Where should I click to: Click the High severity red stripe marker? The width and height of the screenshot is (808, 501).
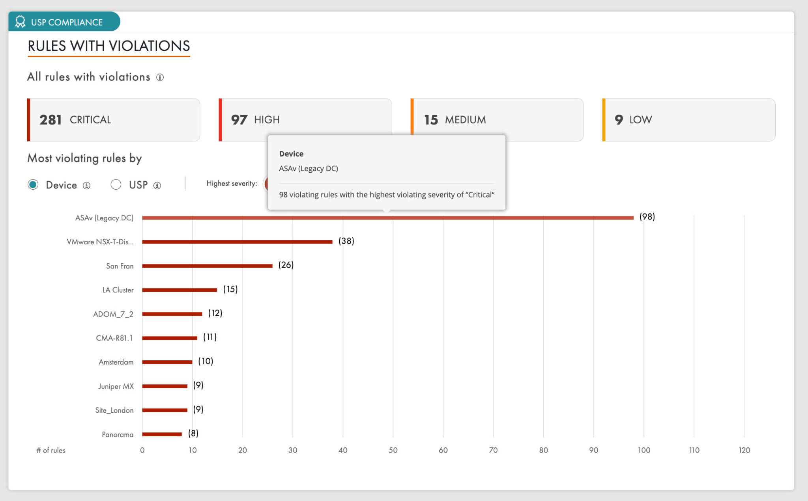pyautogui.click(x=220, y=119)
